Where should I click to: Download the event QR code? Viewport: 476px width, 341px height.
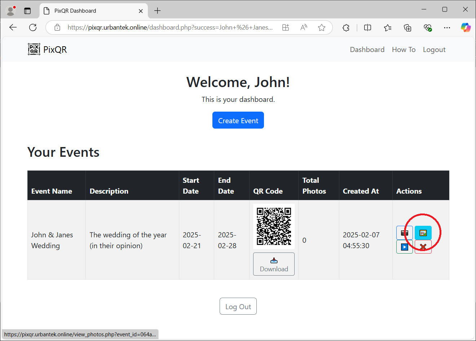pos(274,264)
